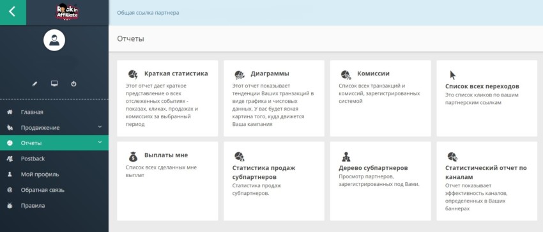Select the person icon beside Мой профиль
Viewport: 543px width, 232px height.
[x=10, y=174]
